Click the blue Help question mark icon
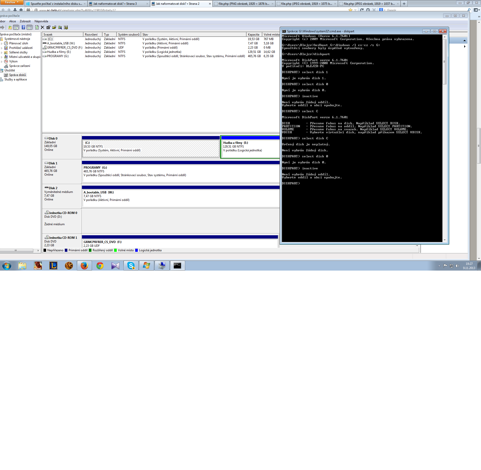 (23, 27)
